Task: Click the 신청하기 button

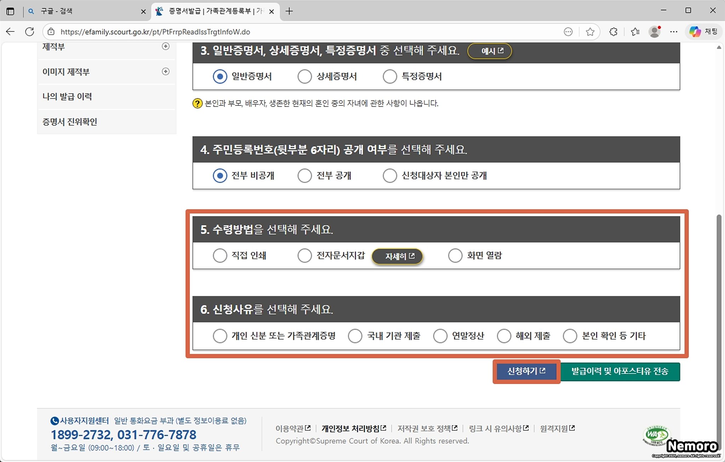Action: [526, 371]
